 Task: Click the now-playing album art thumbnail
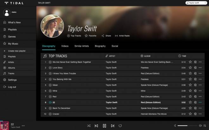(4, 126)
